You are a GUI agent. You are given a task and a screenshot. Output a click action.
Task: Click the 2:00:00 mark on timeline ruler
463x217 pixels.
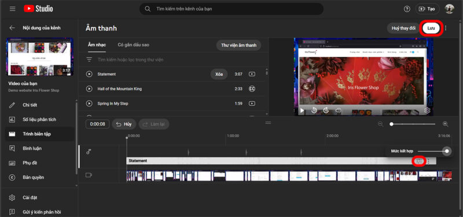(332, 136)
